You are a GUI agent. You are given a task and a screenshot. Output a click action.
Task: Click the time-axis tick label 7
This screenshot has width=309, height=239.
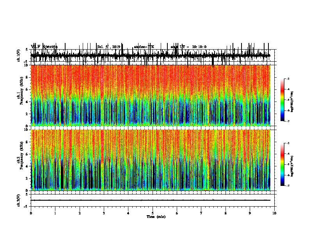tap(201, 213)
